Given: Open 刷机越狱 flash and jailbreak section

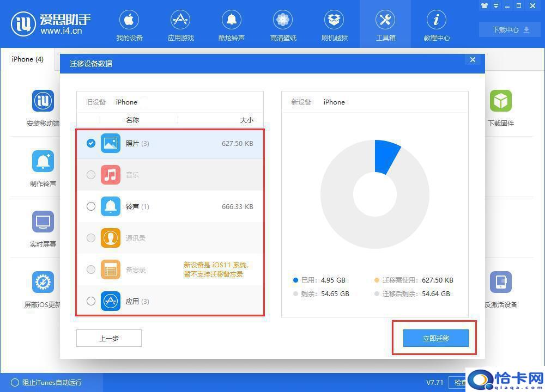Looking at the screenshot, I should [x=334, y=26].
